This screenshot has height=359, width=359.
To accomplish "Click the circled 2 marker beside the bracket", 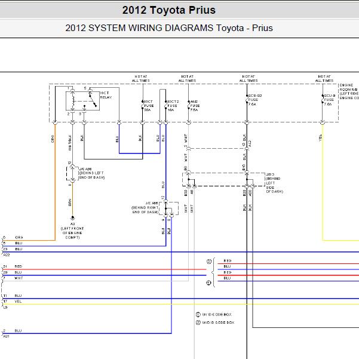I will click(x=209, y=262).
